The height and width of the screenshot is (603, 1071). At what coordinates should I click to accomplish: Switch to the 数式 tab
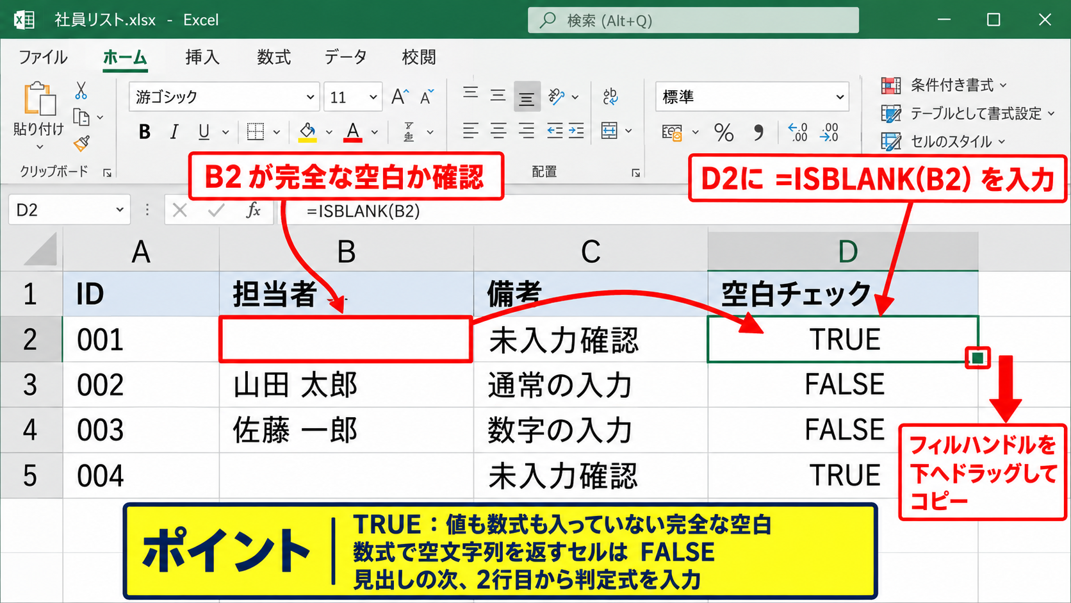tap(274, 58)
